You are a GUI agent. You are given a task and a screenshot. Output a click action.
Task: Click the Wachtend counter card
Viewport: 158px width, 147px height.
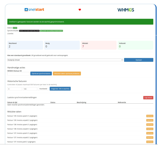[25, 45]
